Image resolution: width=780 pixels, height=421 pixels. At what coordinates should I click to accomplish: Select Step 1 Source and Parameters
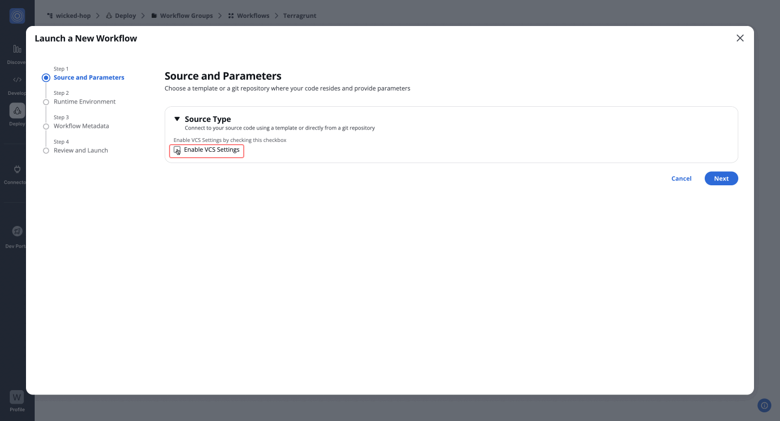click(89, 77)
